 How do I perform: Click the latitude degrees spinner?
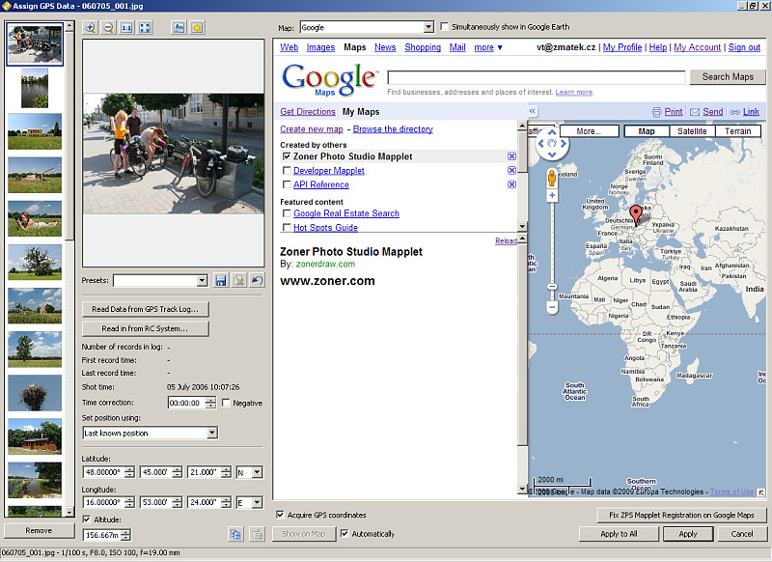point(129,472)
